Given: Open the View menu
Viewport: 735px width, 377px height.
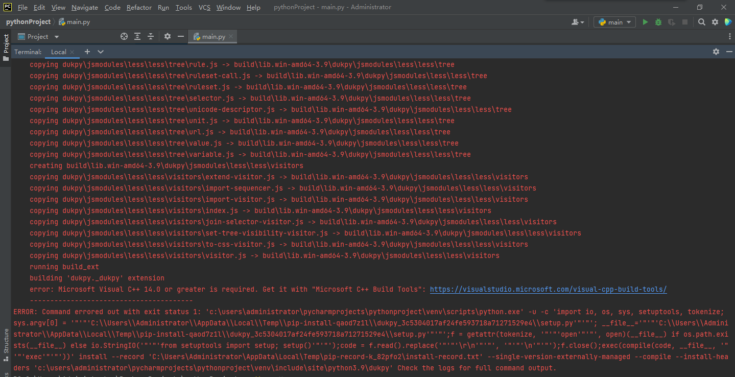Looking at the screenshot, I should (x=58, y=7).
